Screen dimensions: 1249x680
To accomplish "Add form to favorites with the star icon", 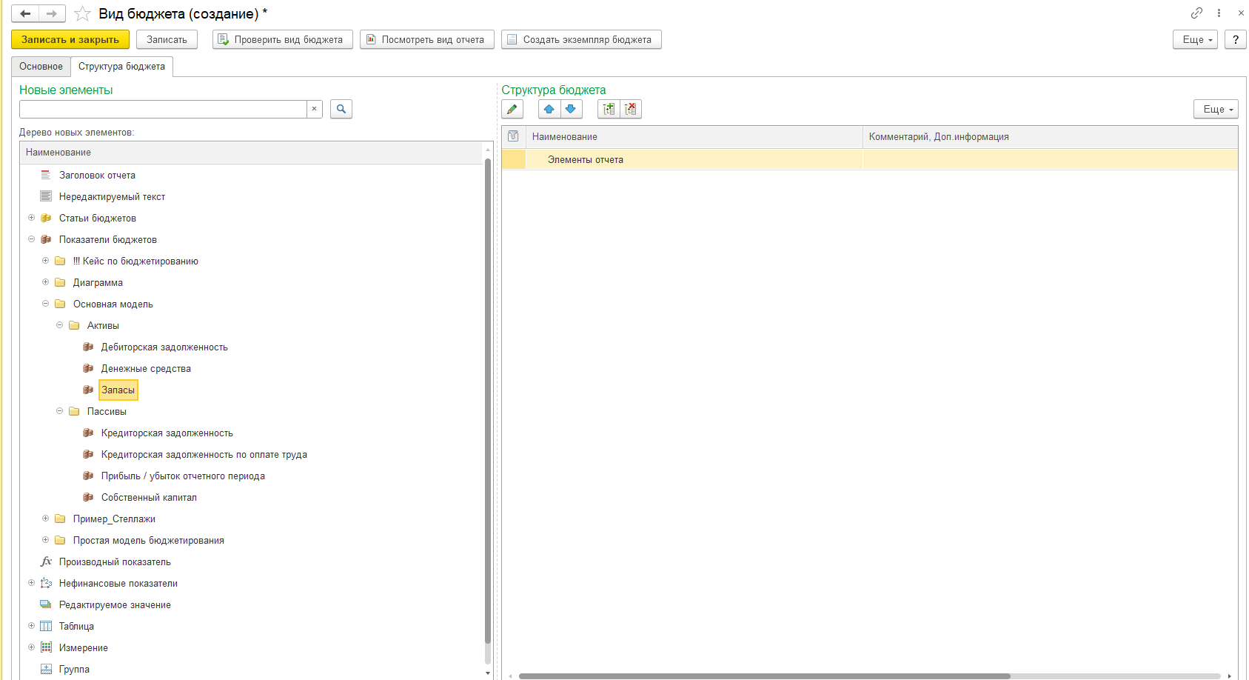I will 82,14.
